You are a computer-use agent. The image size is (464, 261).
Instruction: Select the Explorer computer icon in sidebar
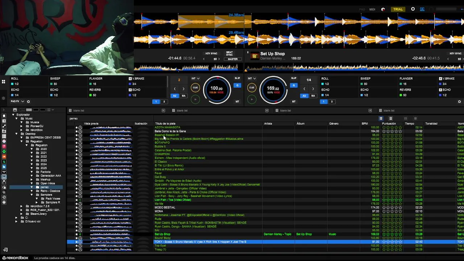(4, 177)
